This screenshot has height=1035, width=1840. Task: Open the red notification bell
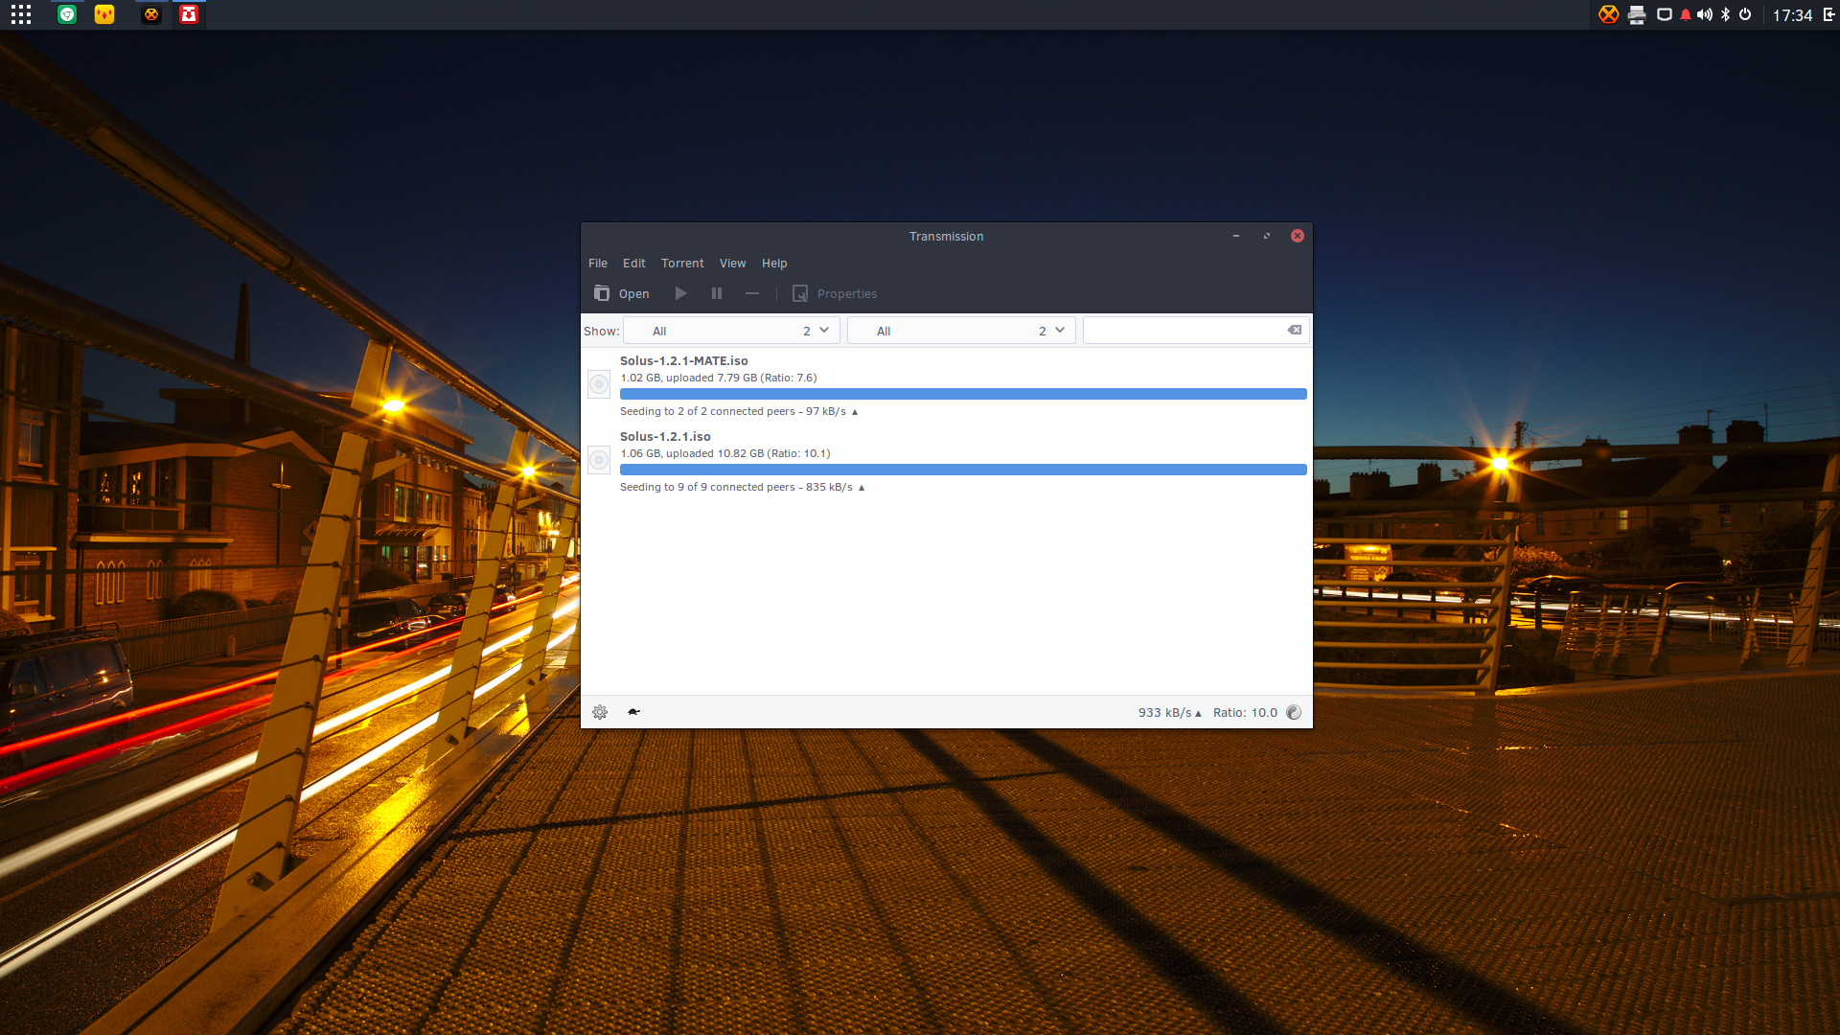1686,14
